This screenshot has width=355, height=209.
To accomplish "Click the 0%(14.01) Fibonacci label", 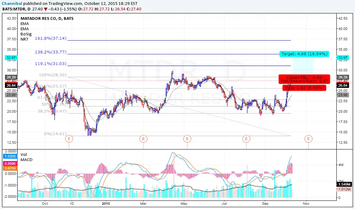I will coord(55,134).
